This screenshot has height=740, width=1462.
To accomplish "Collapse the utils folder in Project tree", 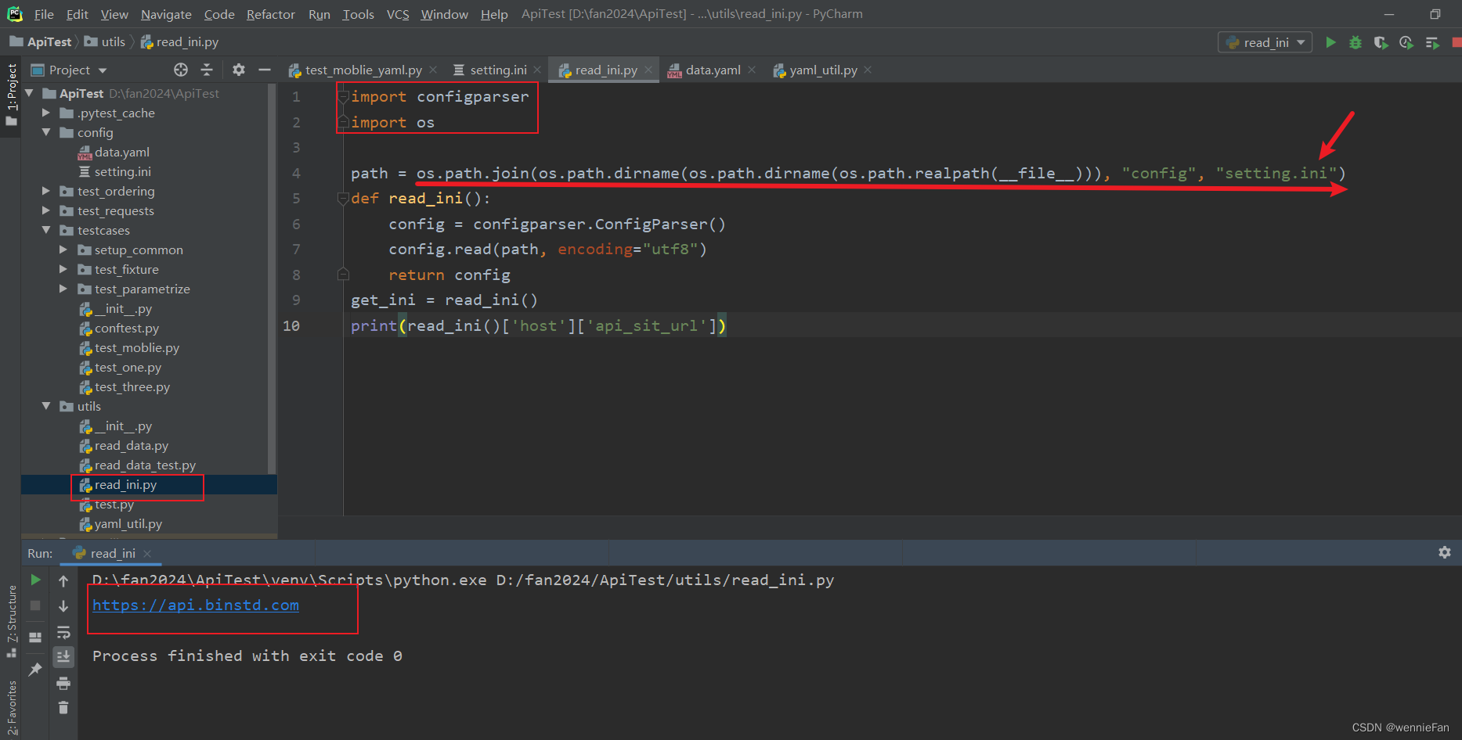I will [45, 406].
